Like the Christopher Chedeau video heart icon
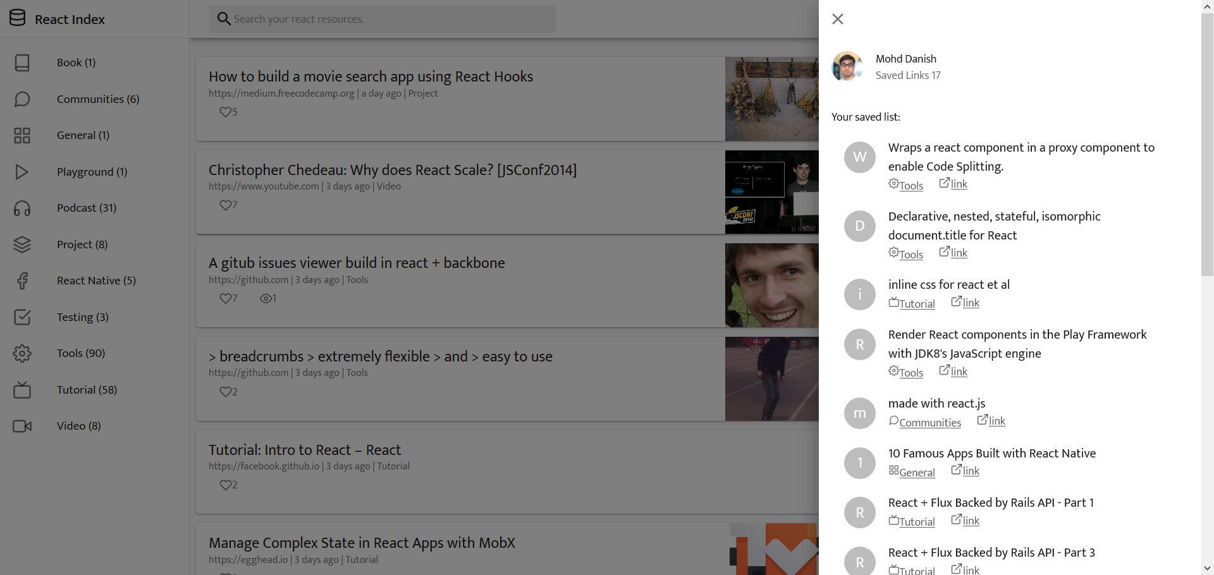Viewport: 1214px width, 575px height. click(x=225, y=205)
